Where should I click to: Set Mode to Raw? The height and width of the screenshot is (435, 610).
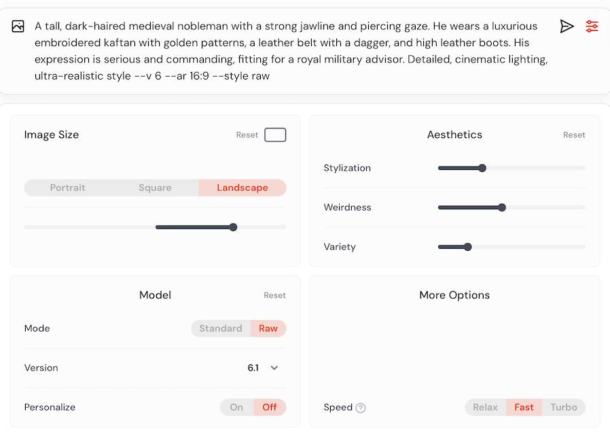(268, 328)
